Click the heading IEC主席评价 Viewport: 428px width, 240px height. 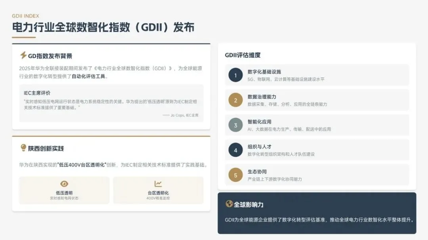coord(37,93)
